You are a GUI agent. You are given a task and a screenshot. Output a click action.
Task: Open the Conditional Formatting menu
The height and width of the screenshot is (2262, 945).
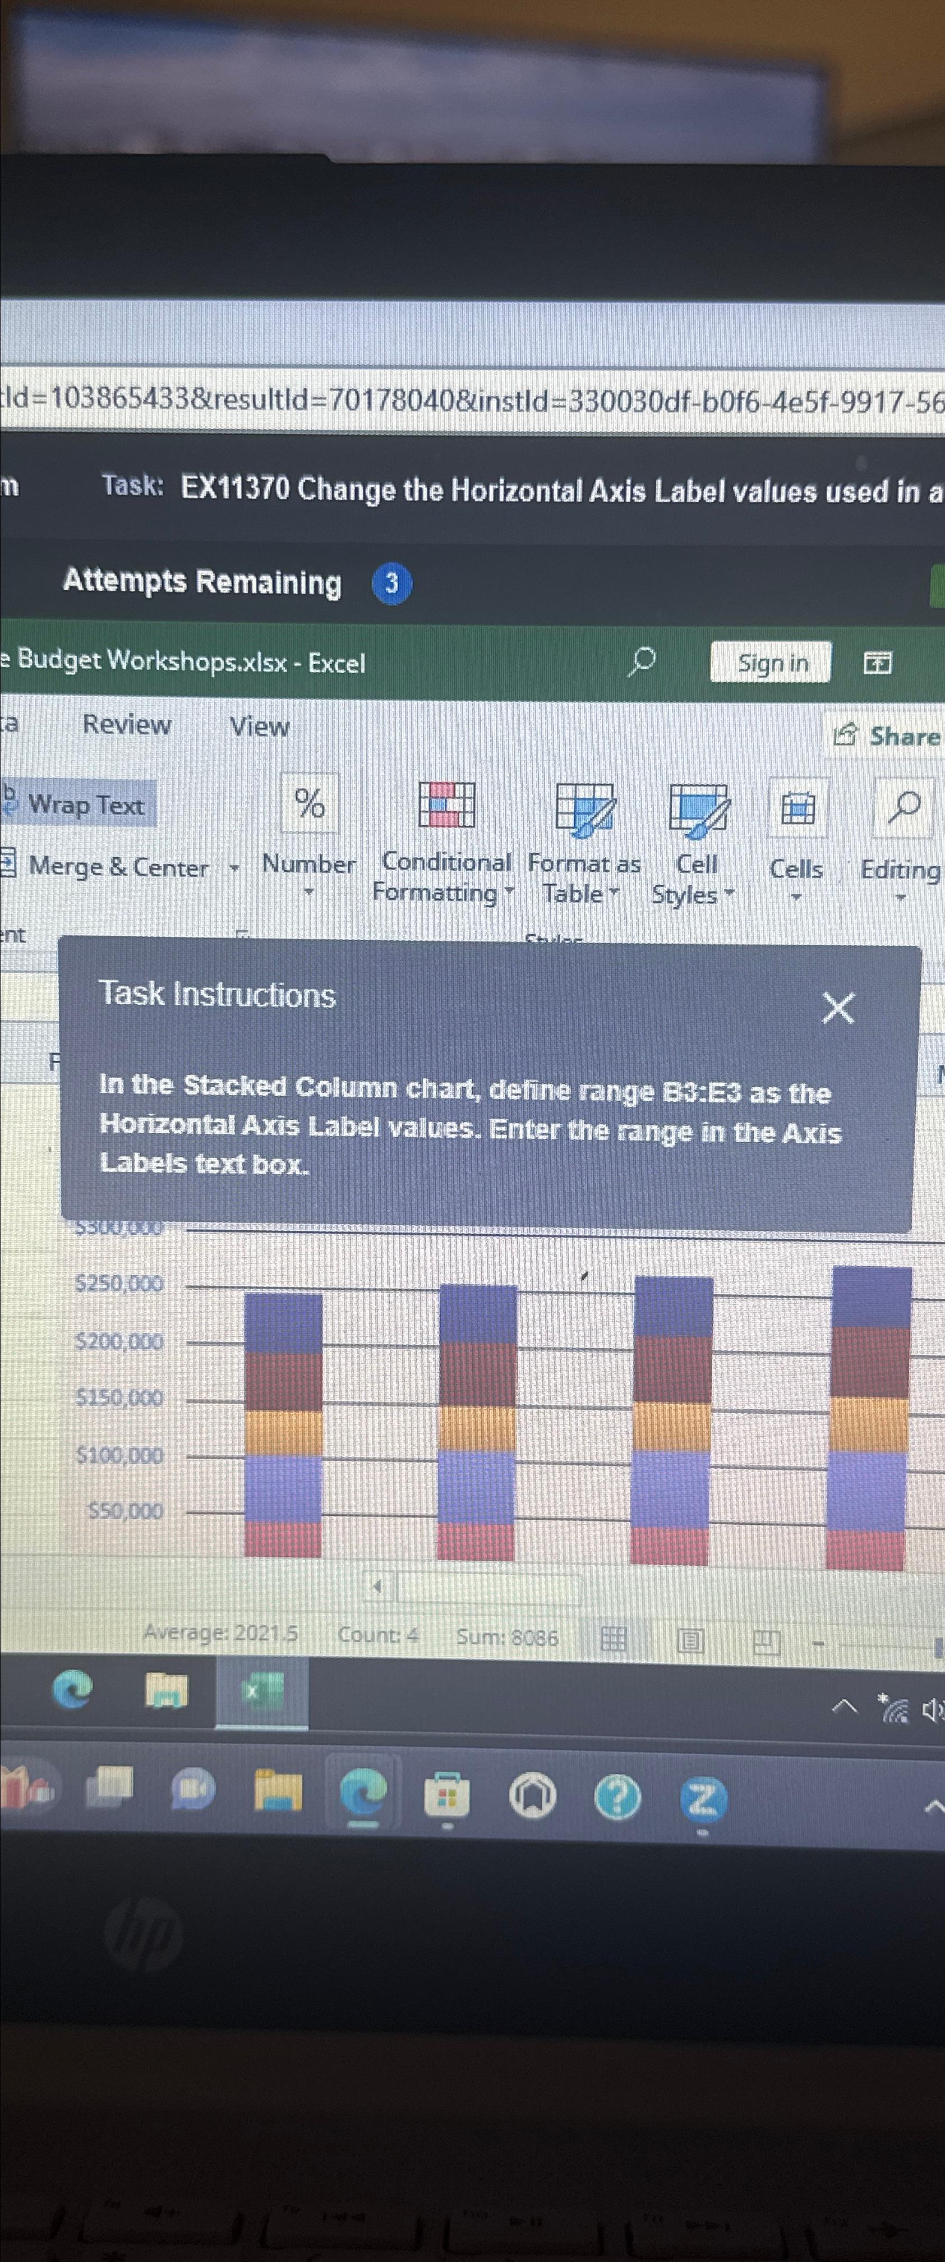(x=446, y=843)
